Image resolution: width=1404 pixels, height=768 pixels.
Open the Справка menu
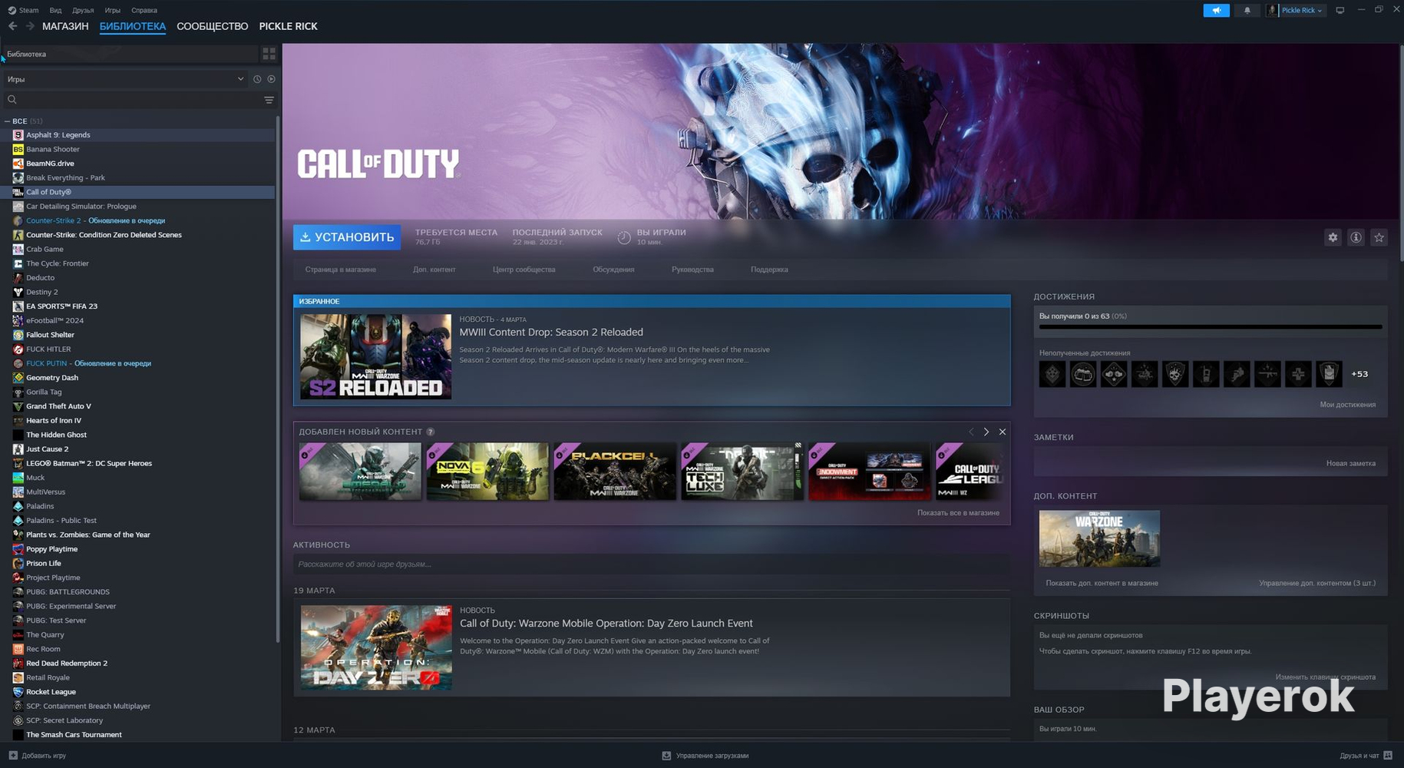point(144,10)
